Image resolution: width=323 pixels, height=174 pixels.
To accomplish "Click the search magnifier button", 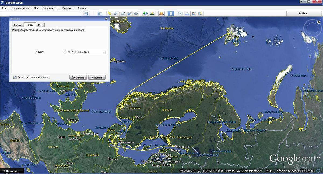I will 86,13.
